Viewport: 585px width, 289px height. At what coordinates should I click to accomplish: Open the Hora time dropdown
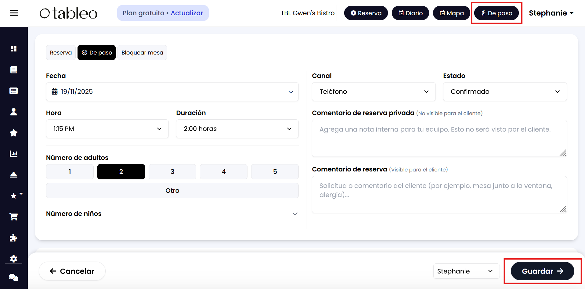pos(107,129)
